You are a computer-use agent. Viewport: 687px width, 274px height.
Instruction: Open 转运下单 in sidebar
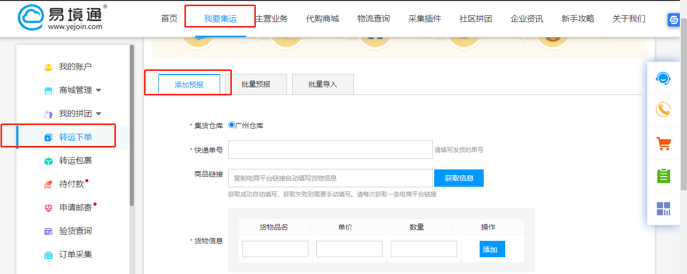point(76,137)
